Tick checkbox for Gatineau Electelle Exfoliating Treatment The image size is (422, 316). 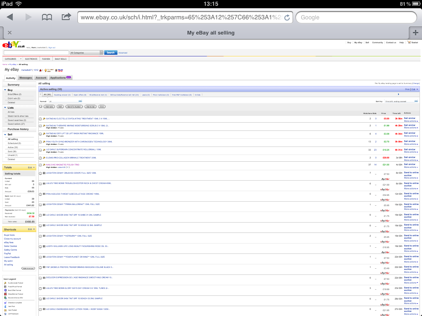[40, 119]
